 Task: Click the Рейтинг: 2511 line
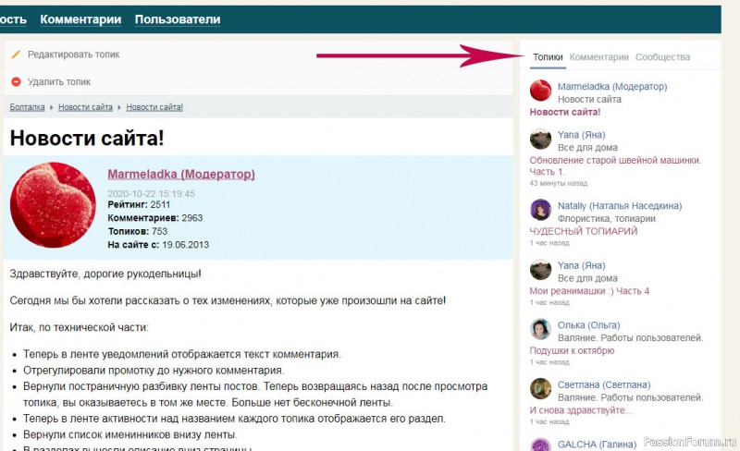(139, 205)
